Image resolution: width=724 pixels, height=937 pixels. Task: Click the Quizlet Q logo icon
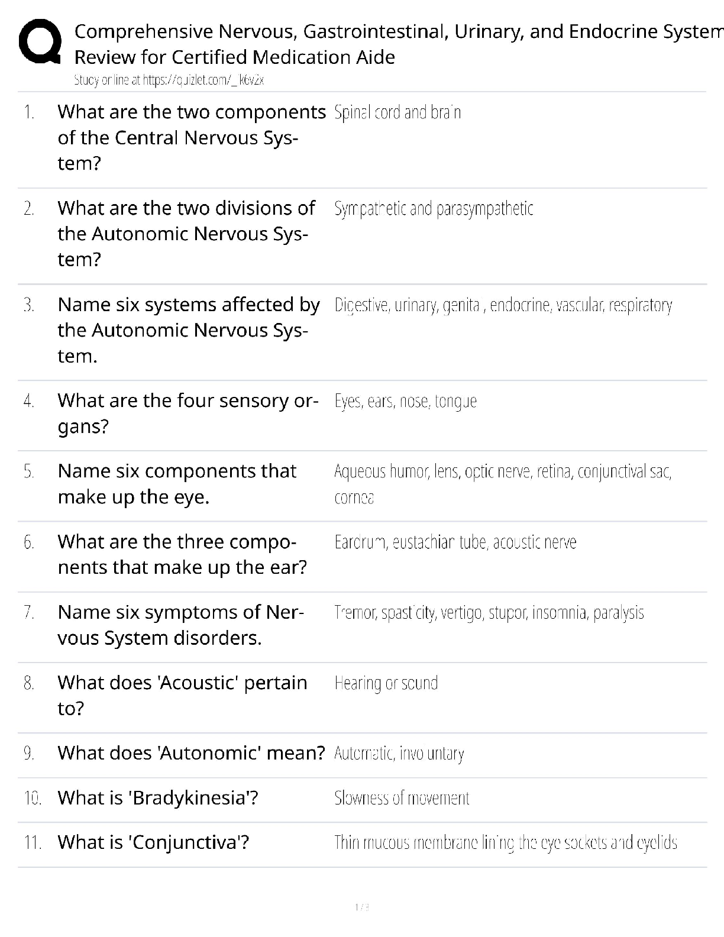coord(40,43)
